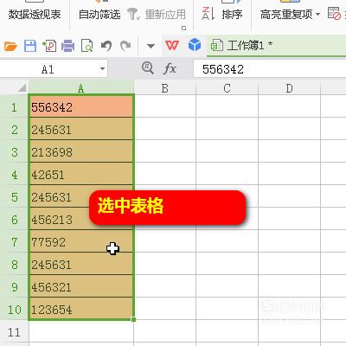Open the fx insert function button

pos(170,69)
